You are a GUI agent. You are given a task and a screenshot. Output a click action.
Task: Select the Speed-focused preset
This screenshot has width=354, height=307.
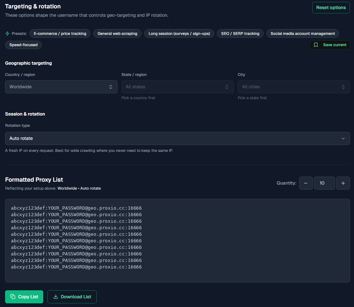click(24, 45)
